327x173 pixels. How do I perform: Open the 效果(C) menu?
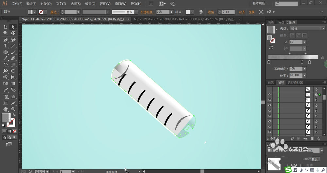coord(90,4)
